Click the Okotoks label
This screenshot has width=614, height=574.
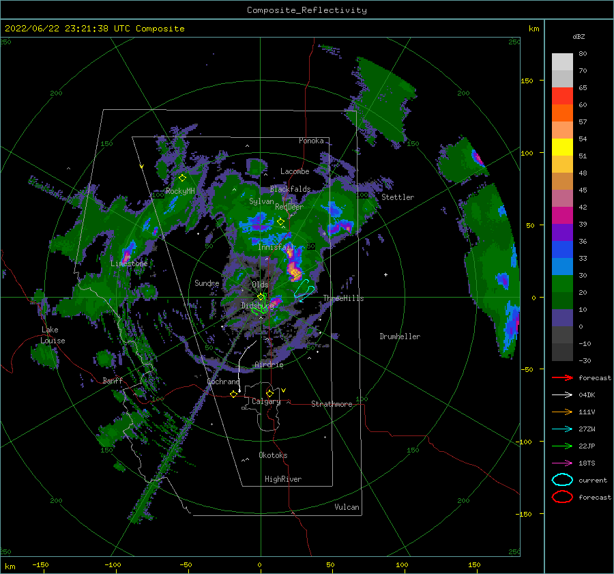[273, 455]
